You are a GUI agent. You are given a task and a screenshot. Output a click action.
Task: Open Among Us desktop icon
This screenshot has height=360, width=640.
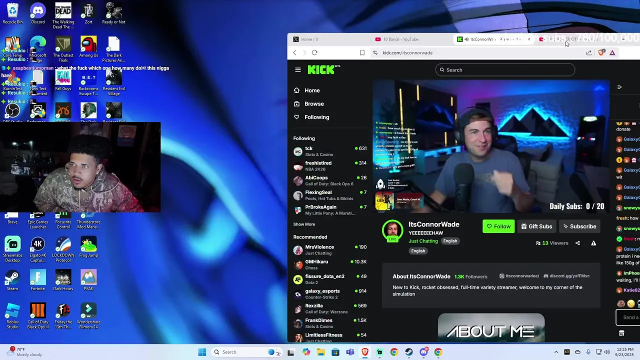pyautogui.click(x=88, y=47)
